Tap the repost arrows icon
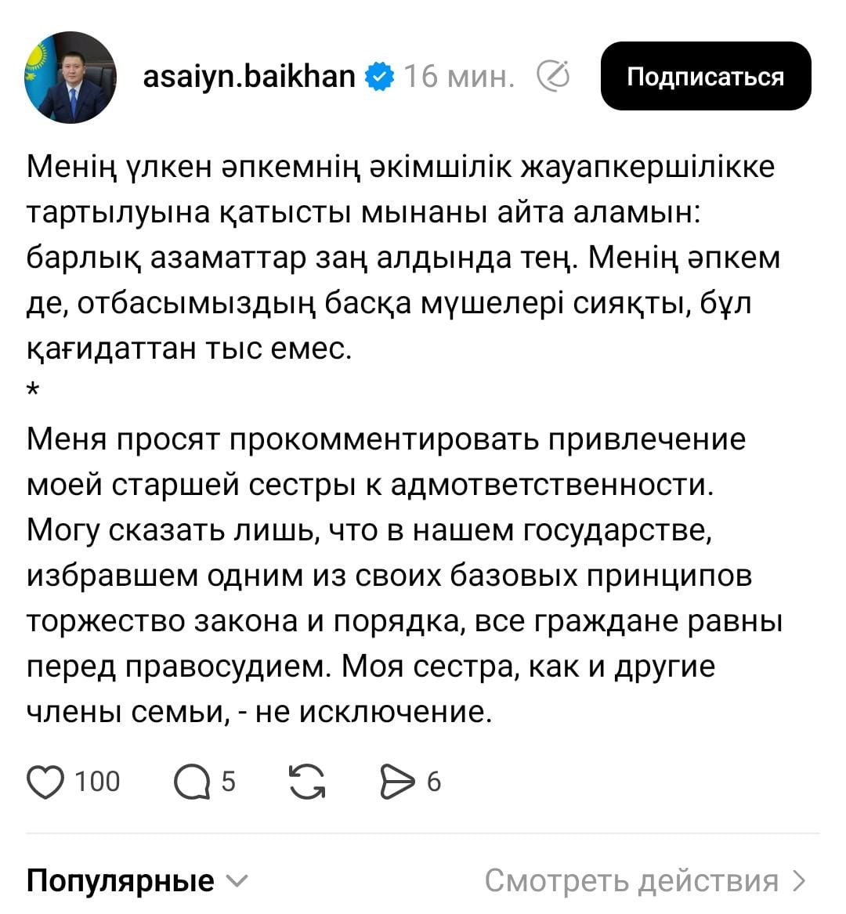The image size is (846, 914). pyautogui.click(x=307, y=782)
